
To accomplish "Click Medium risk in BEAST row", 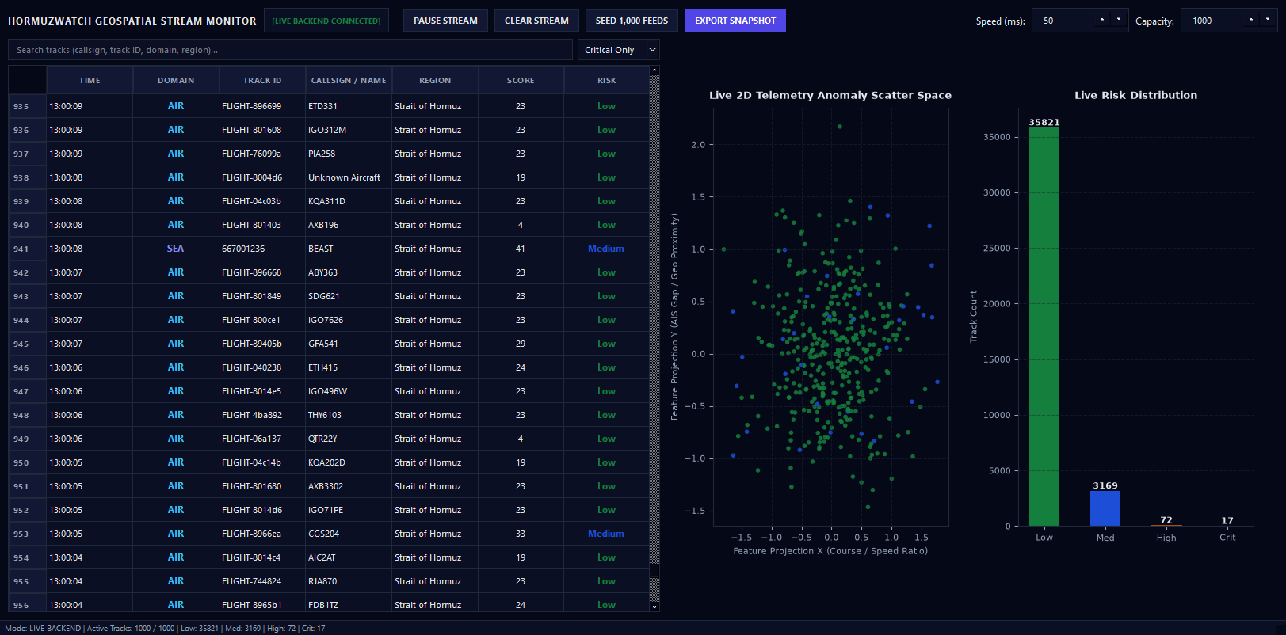I will click(606, 249).
